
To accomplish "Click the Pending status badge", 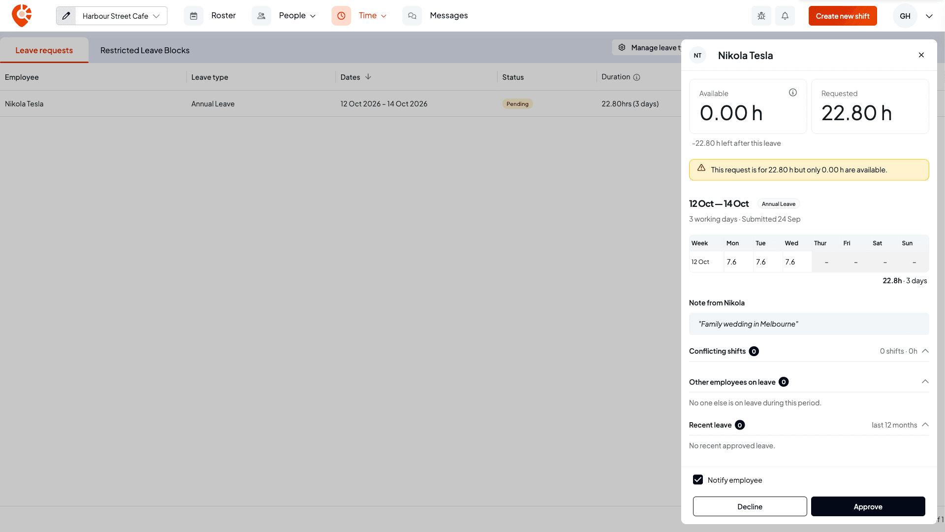I will tap(517, 104).
